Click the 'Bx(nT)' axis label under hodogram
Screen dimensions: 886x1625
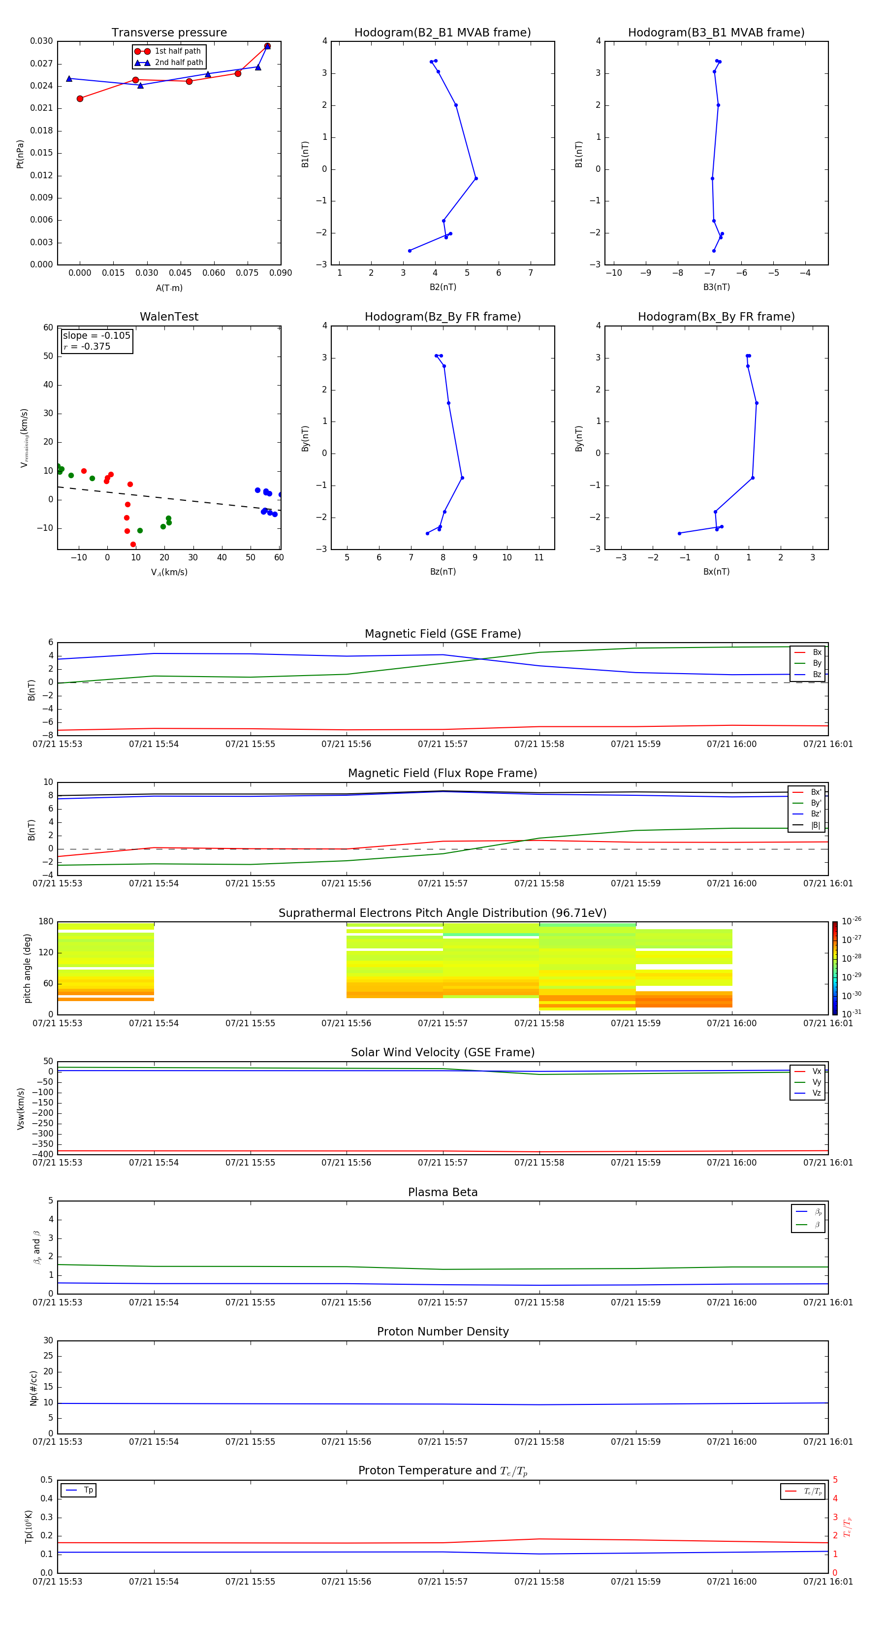click(716, 572)
